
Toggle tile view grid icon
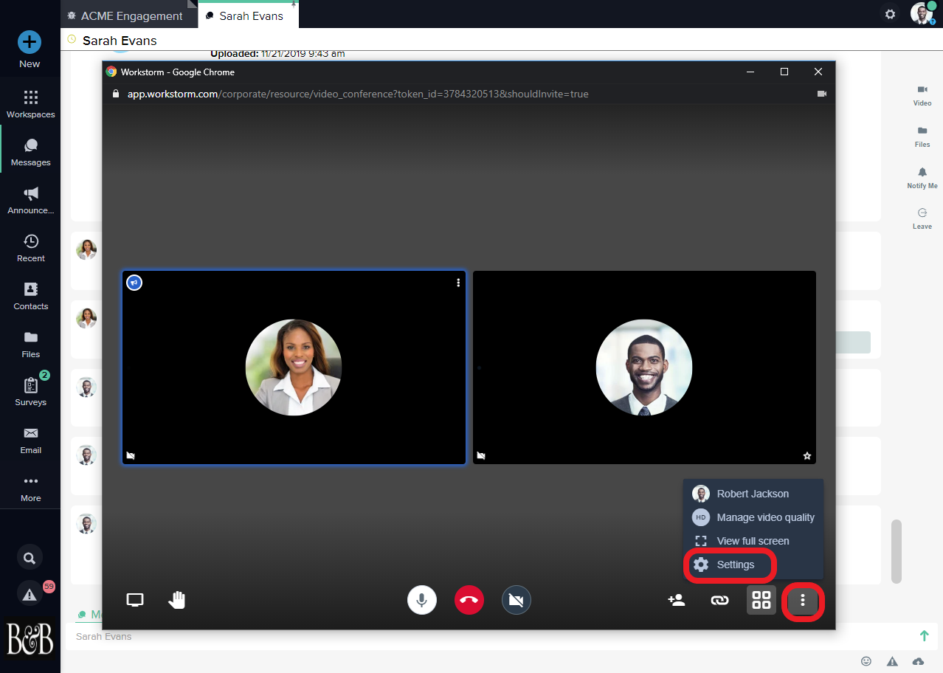point(761,600)
